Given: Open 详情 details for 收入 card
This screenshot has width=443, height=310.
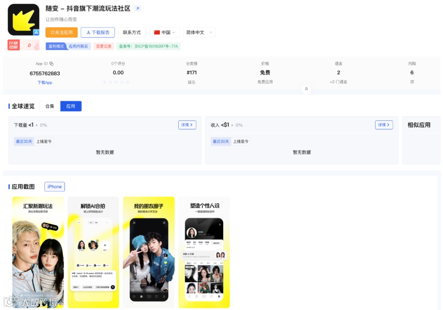Looking at the screenshot, I should (384, 125).
